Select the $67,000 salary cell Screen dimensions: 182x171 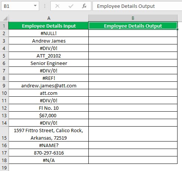click(x=48, y=115)
